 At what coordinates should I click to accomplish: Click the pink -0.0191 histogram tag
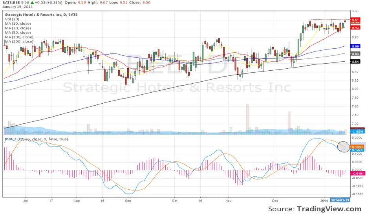(x=357, y=174)
